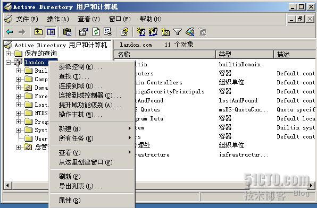317x208 pixels.
Task: Click the right scroll arrow of list pane
Action: [x=311, y=185]
